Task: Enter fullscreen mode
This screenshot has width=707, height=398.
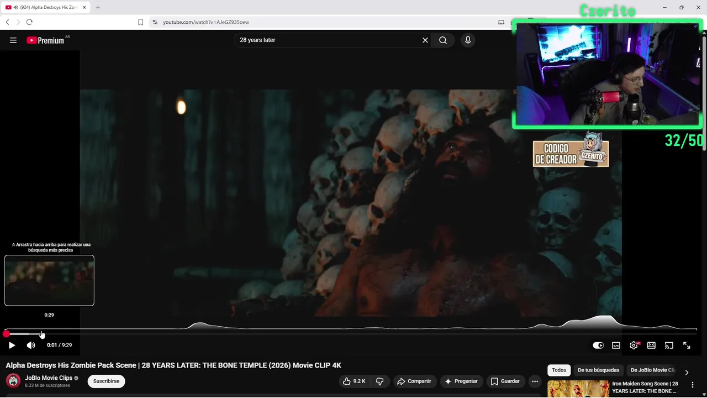Action: point(687,345)
